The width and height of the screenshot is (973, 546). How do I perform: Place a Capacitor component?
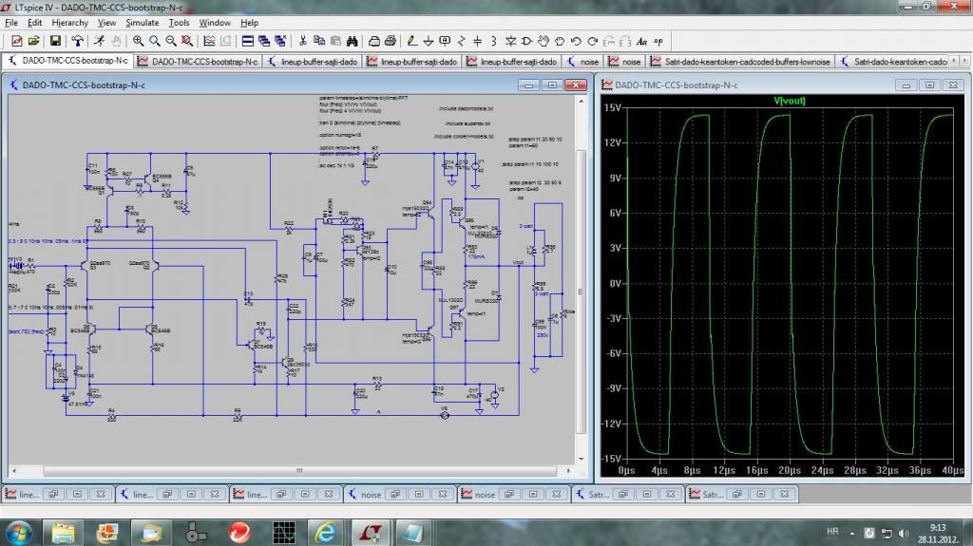coord(477,41)
